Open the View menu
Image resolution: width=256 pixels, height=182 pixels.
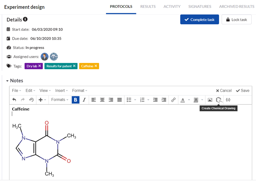point(45,91)
